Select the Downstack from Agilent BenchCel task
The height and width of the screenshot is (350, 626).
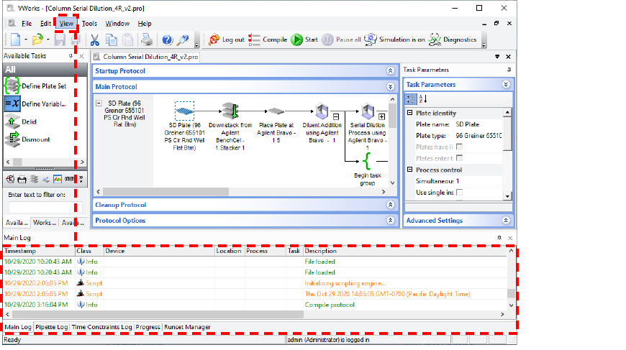click(x=230, y=111)
